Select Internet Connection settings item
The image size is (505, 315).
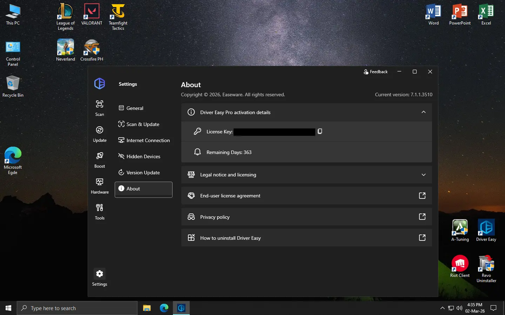click(x=143, y=140)
